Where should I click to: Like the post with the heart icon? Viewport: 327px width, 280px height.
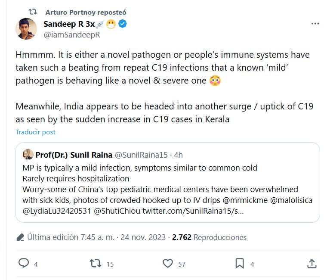(x=168, y=263)
